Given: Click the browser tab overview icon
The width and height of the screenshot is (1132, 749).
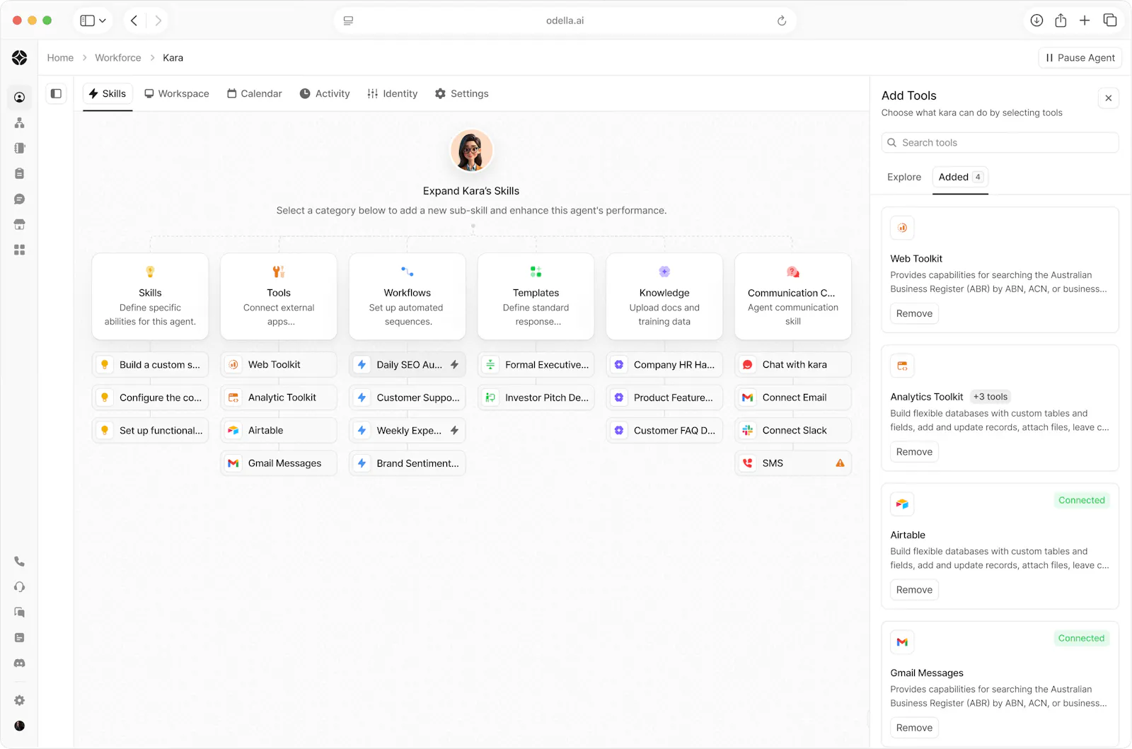Looking at the screenshot, I should (1110, 21).
